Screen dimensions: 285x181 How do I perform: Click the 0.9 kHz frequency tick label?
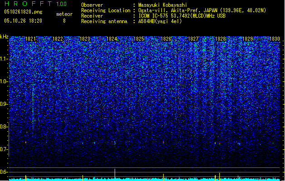pyautogui.click(x=4, y=104)
